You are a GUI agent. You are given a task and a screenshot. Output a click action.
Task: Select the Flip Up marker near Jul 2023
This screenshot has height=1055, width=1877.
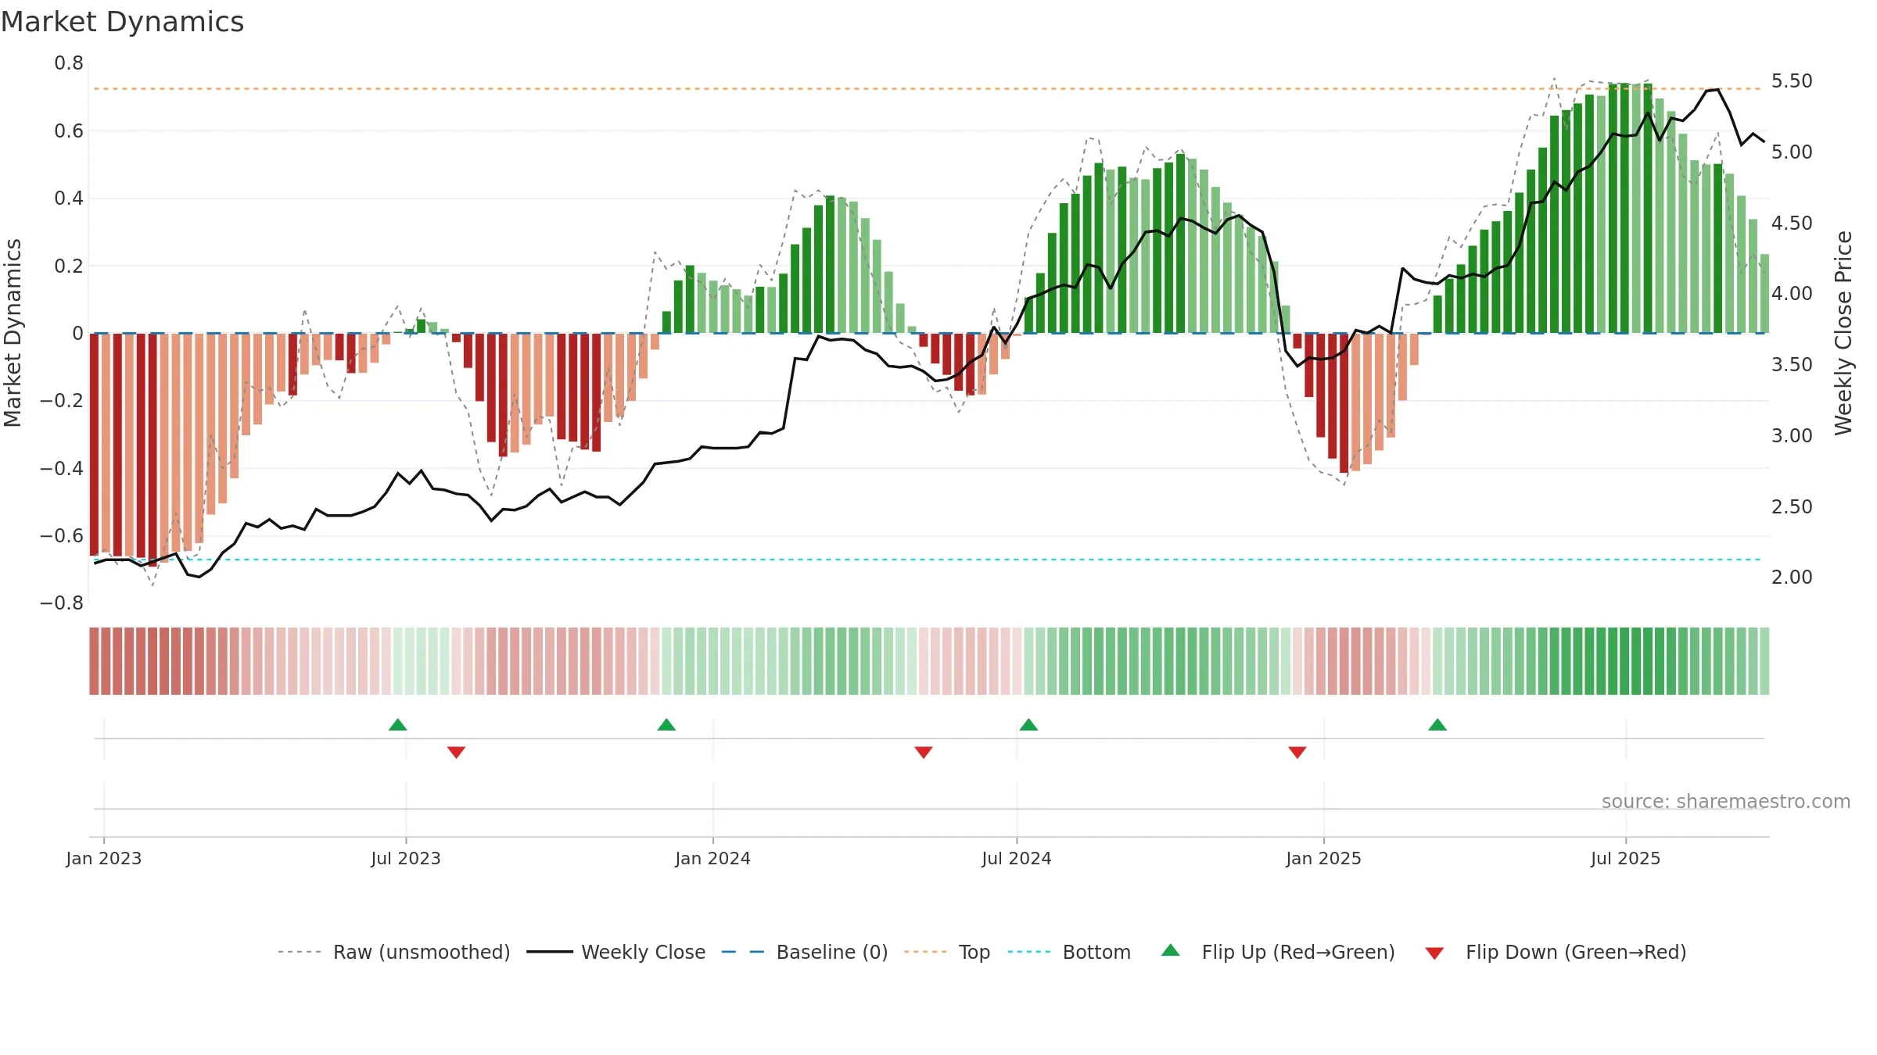pos(398,724)
